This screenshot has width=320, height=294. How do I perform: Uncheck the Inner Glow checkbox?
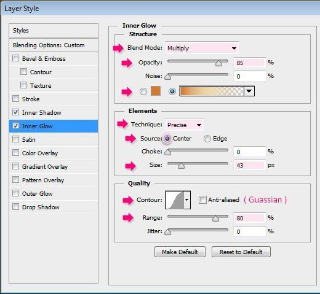[x=16, y=126]
